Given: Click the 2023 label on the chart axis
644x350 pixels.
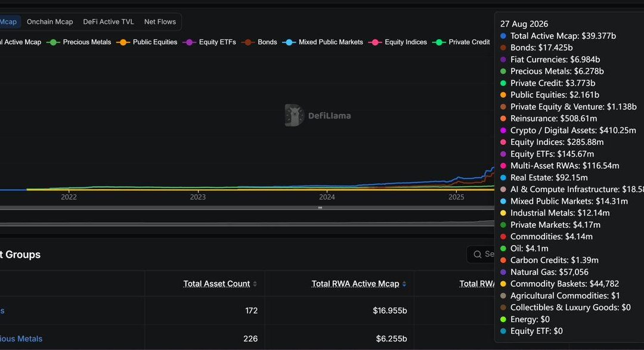Looking at the screenshot, I should (x=197, y=197).
